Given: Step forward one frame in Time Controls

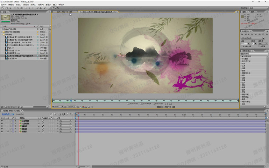Looking at the screenshot, I should click(252, 34).
